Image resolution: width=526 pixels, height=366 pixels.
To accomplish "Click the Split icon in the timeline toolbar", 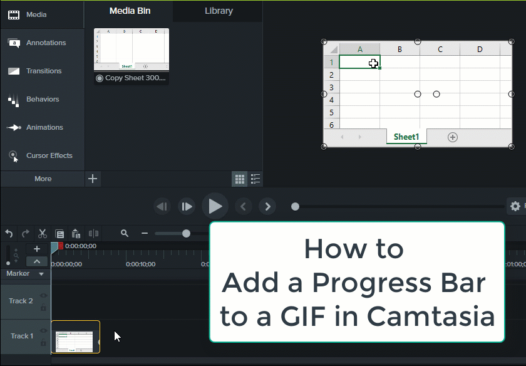I will [94, 233].
